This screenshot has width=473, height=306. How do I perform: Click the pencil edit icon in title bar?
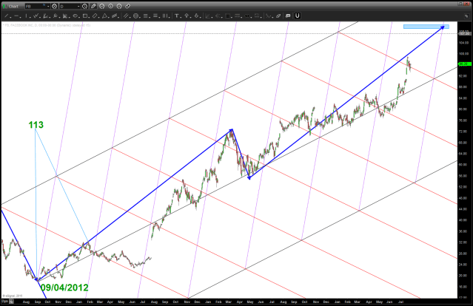[93, 6]
